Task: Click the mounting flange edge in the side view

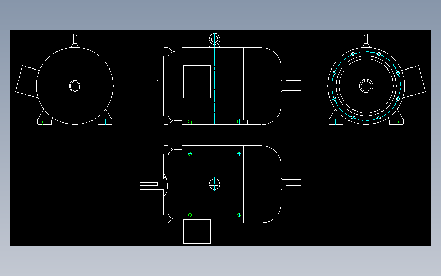Action: [x=166, y=86]
